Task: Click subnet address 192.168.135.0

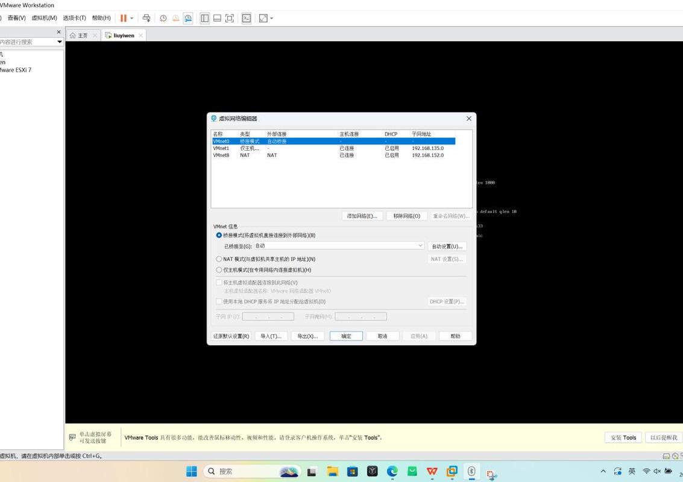Action: (x=428, y=148)
